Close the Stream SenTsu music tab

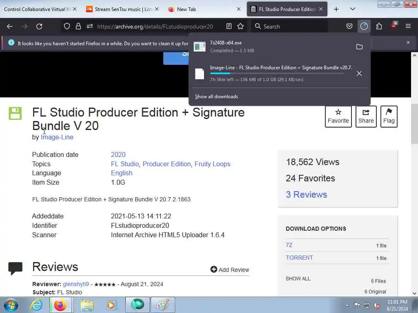156,9
